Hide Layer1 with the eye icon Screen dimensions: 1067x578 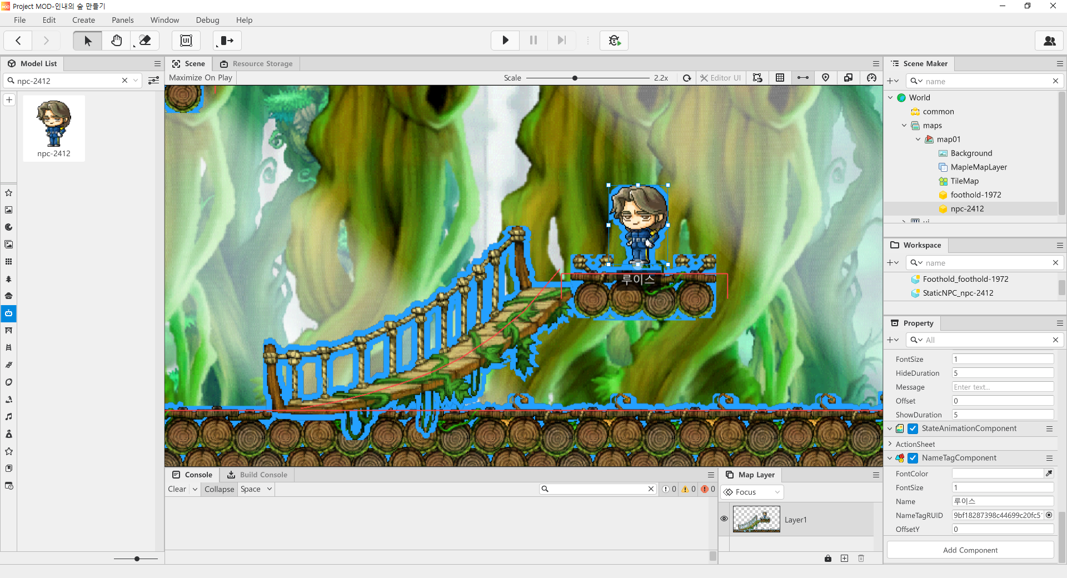(724, 519)
